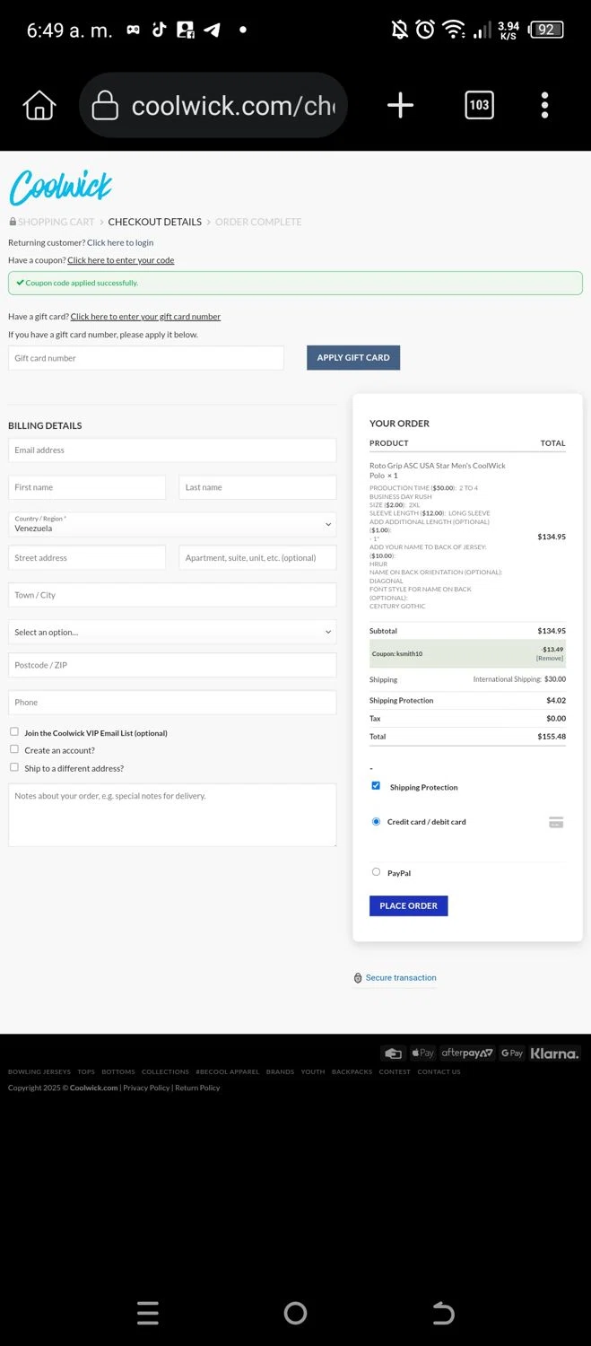
Task: Check the Create an account box
Action: (x=14, y=749)
